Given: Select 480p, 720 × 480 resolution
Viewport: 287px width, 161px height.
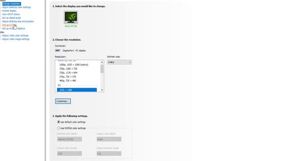Looking at the screenshot, I should [68, 80].
